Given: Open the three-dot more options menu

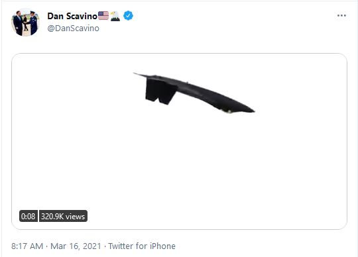Looking at the screenshot, I should (341, 15).
